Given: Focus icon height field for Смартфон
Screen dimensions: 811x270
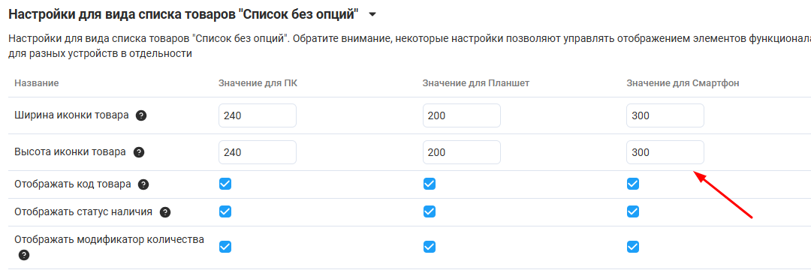Looking at the screenshot, I should pyautogui.click(x=665, y=152).
